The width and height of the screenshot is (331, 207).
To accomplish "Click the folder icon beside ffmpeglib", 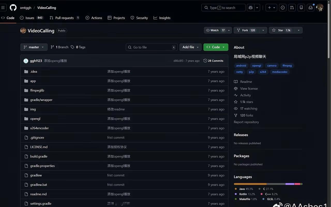I will coord(26,90).
